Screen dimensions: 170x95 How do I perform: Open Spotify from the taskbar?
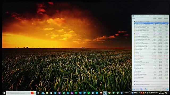pos(88,93)
